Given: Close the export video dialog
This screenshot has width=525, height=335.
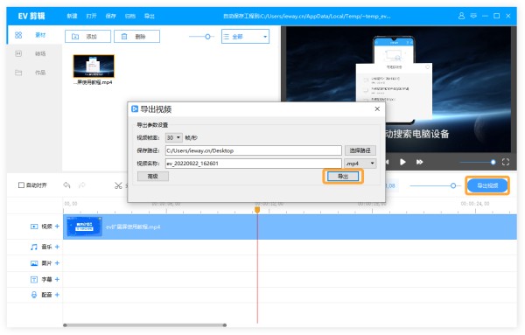Looking at the screenshot, I should click(377, 108).
